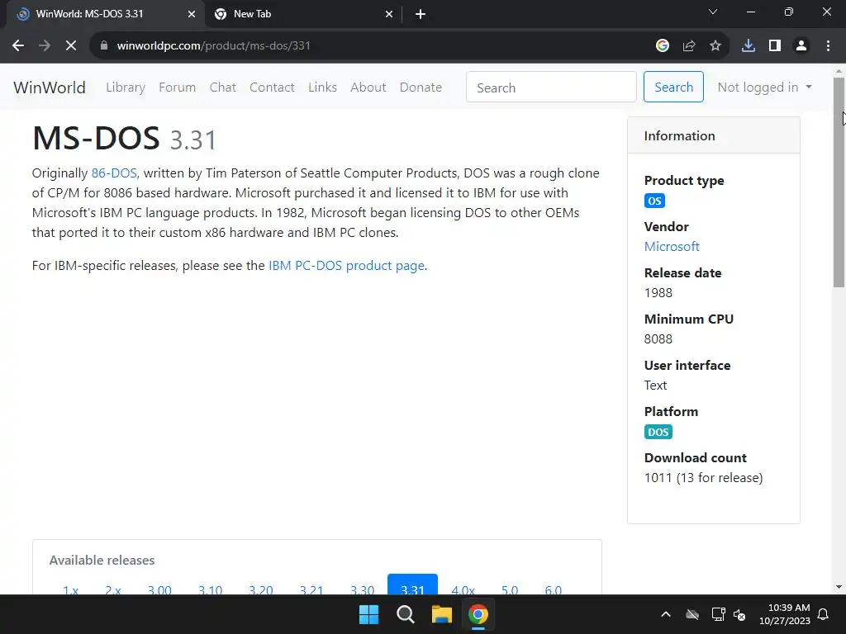Switch to the New Tab tab
846x634 pixels.
tap(303, 15)
